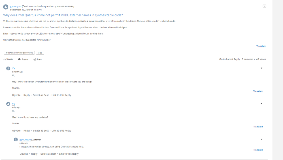Click the '48 views' count text
Screen dimensions: 283x160
(261, 59)
